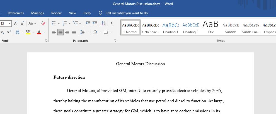The width and height of the screenshot is (276, 114).
Task: Open Font dialog box launcher
Action: click(x=46, y=41)
